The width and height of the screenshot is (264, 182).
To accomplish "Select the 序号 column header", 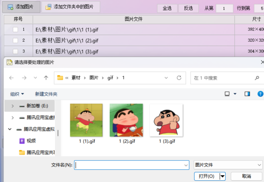I will (x=18, y=19).
